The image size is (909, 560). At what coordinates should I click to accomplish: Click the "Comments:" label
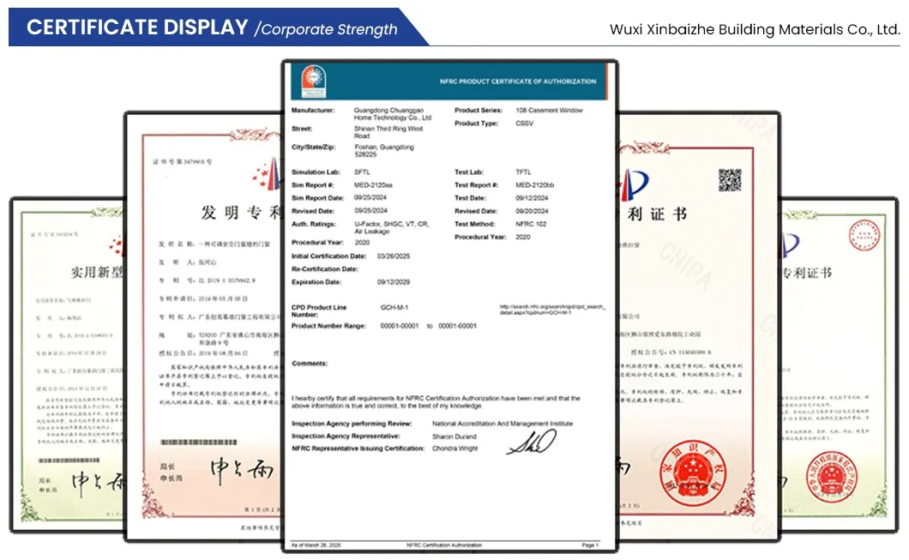pyautogui.click(x=310, y=364)
